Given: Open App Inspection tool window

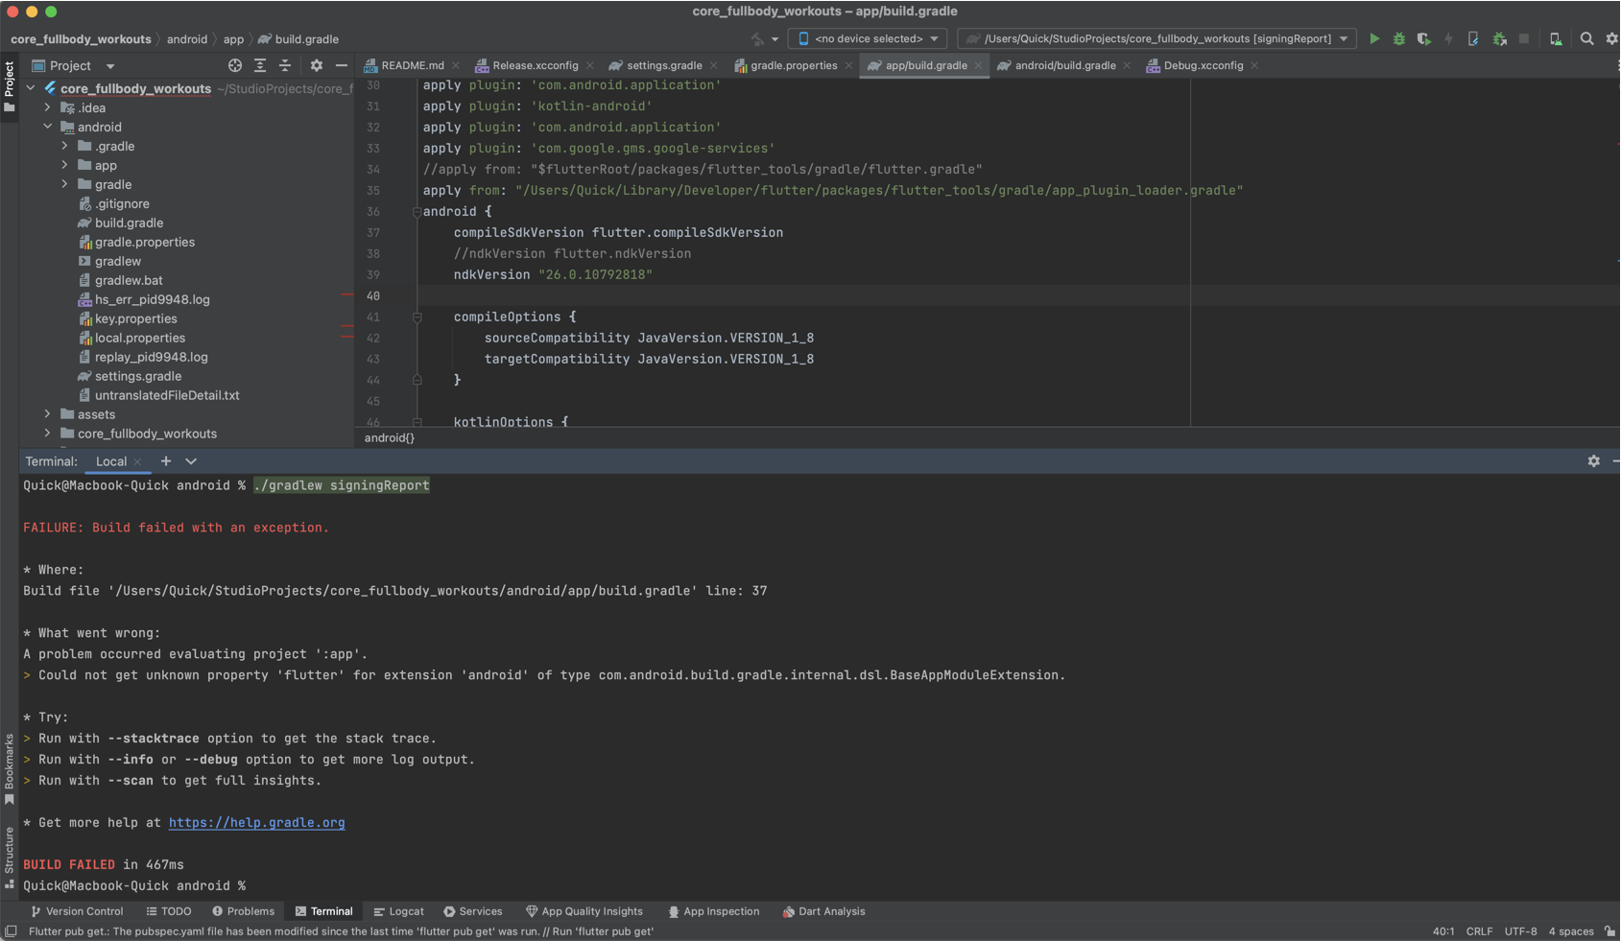Looking at the screenshot, I should coord(713,911).
